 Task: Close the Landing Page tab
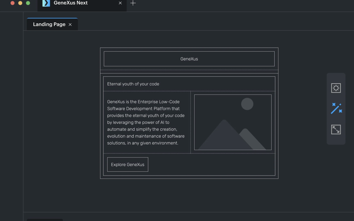[70, 25]
